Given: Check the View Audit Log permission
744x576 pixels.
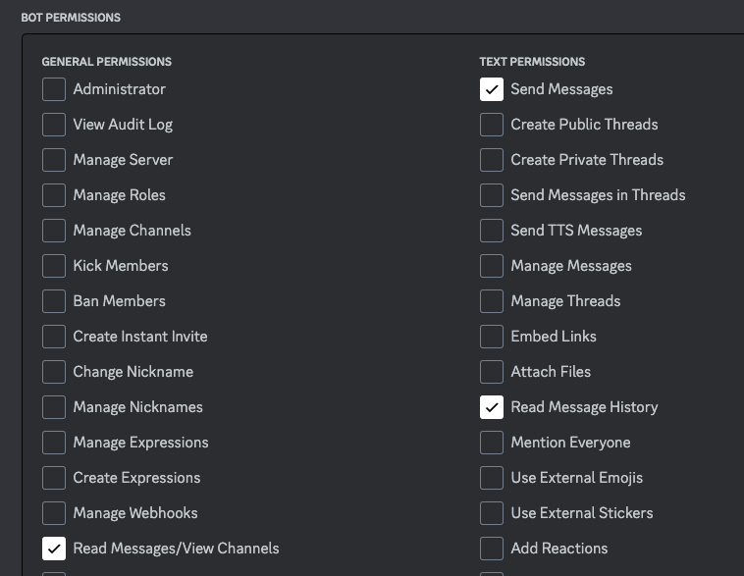Looking at the screenshot, I should point(54,125).
